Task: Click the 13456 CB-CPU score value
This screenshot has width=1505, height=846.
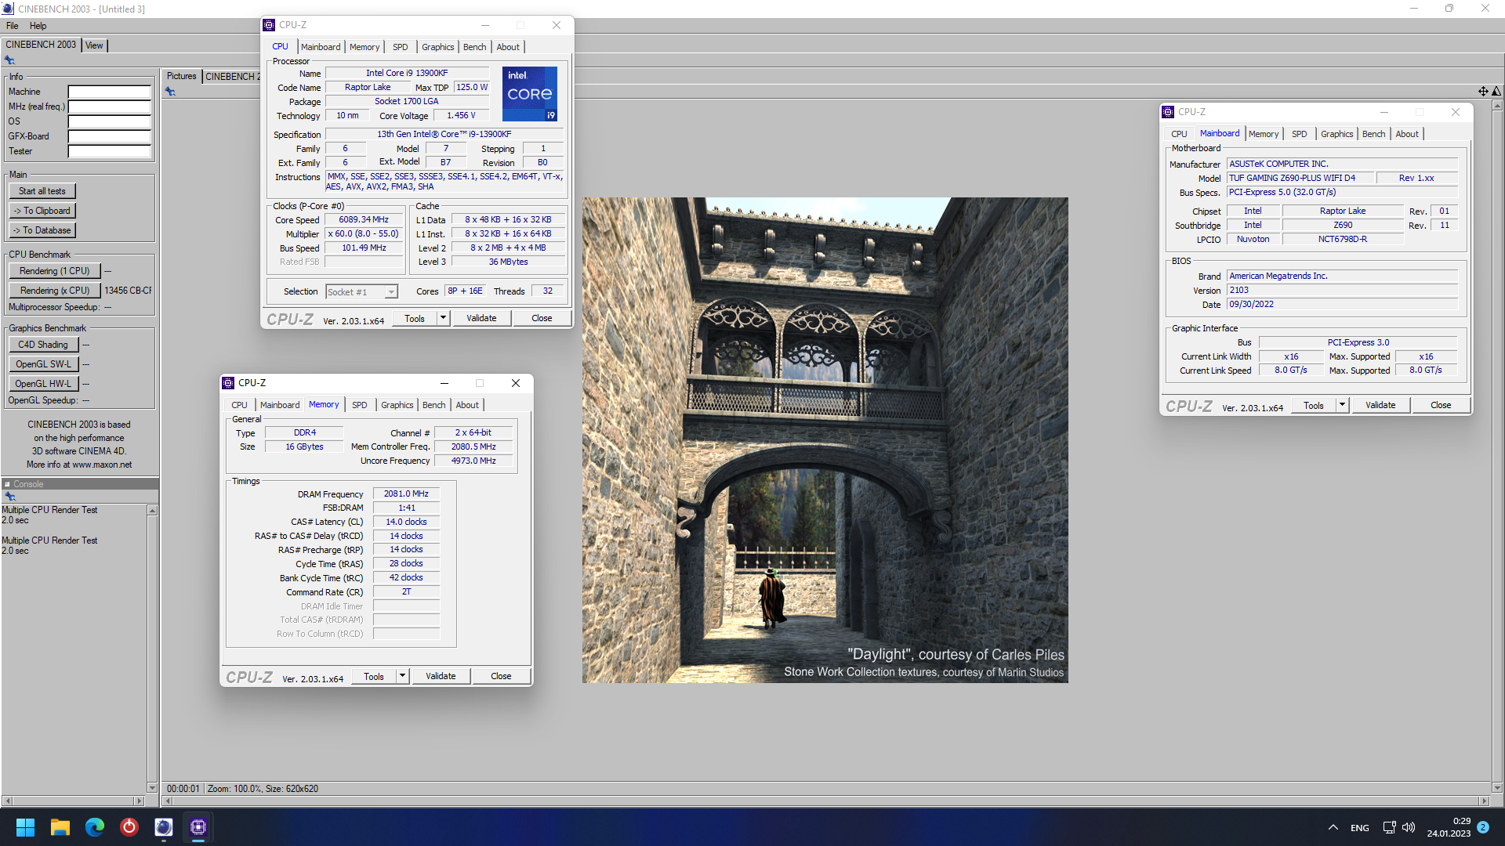Action: click(129, 291)
